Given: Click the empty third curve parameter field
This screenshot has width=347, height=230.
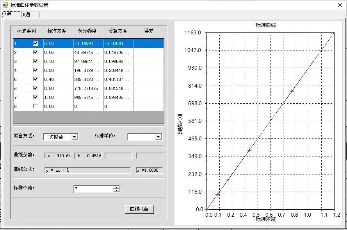Looking at the screenshot, I should [x=118, y=156].
